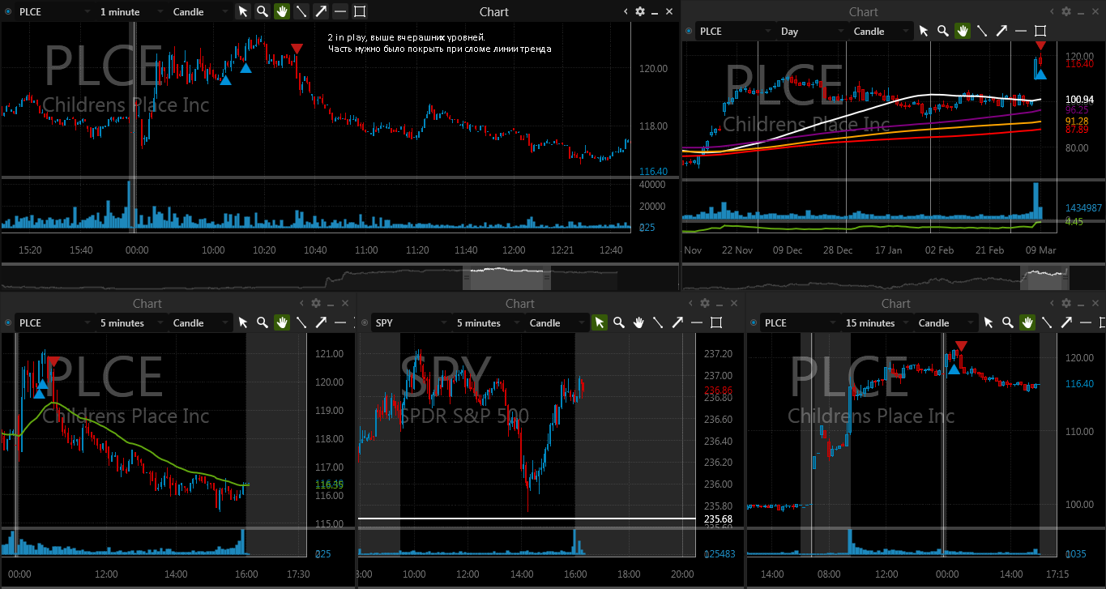Click the blue buy marker on 15 minutes chart
1106x589 pixels.
[954, 369]
